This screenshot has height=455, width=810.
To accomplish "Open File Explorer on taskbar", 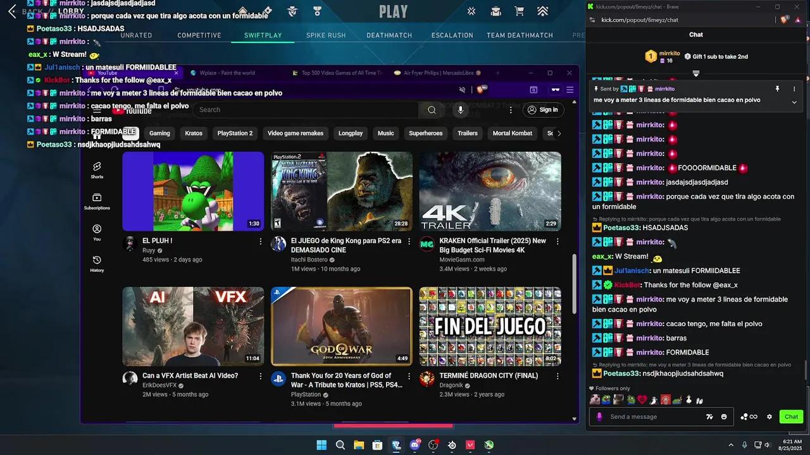I will click(x=359, y=445).
